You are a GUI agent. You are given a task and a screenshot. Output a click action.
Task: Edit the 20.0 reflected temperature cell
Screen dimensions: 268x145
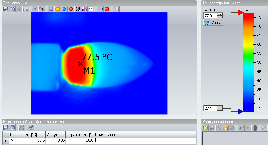tap(80, 141)
